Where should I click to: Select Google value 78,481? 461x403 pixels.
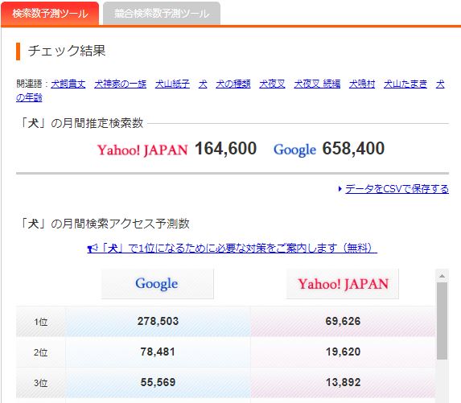(158, 352)
